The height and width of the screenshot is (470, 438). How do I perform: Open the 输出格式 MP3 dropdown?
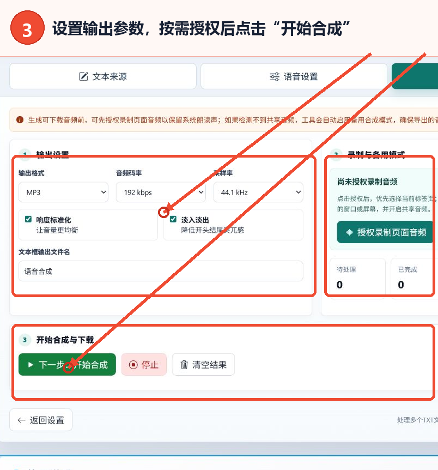point(63,192)
